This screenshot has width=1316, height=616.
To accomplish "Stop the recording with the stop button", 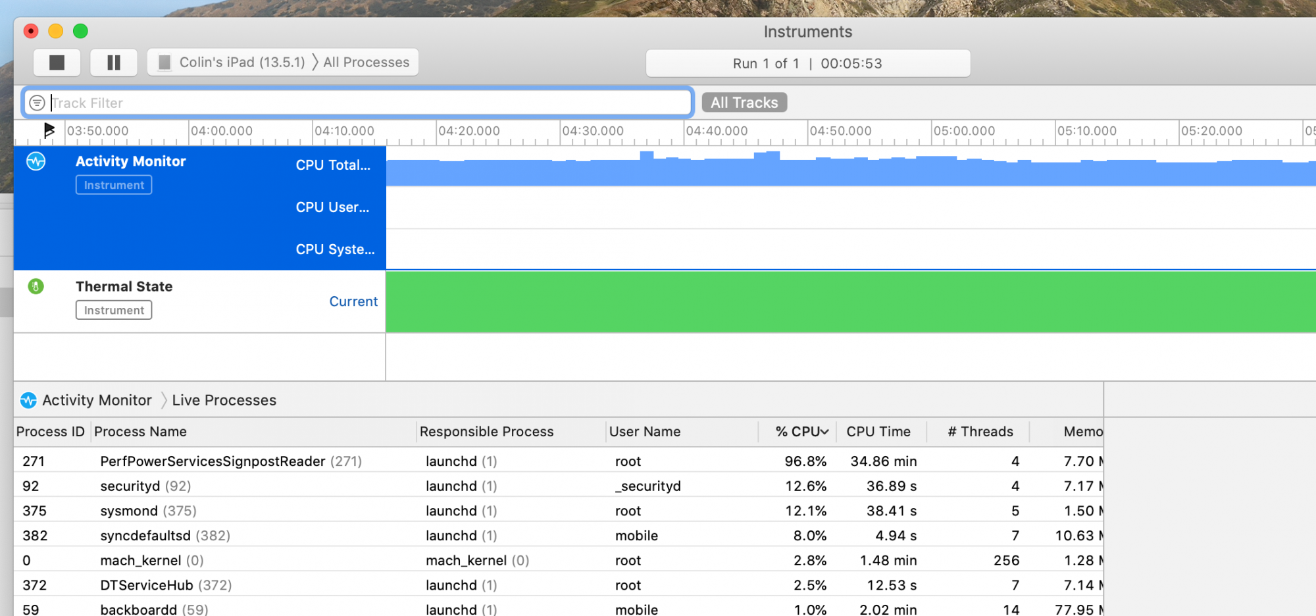I will 57,63.
